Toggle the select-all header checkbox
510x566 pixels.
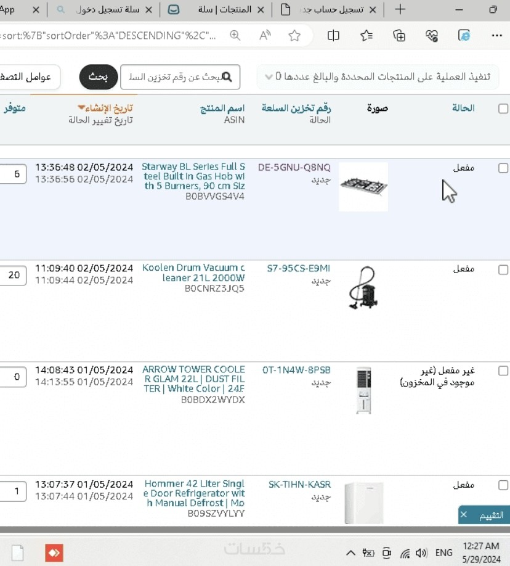[x=503, y=109]
